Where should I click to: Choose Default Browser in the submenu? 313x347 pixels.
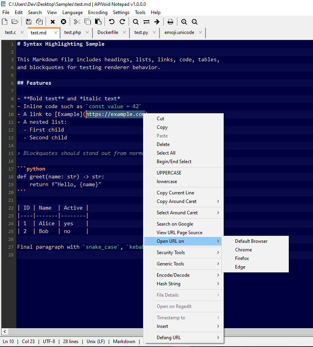click(x=255, y=241)
